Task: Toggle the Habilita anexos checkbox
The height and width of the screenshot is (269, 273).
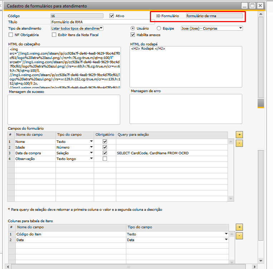Action: (133, 35)
